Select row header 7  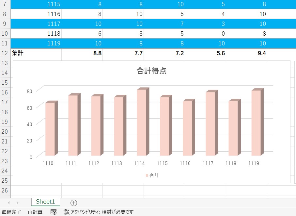5,4
